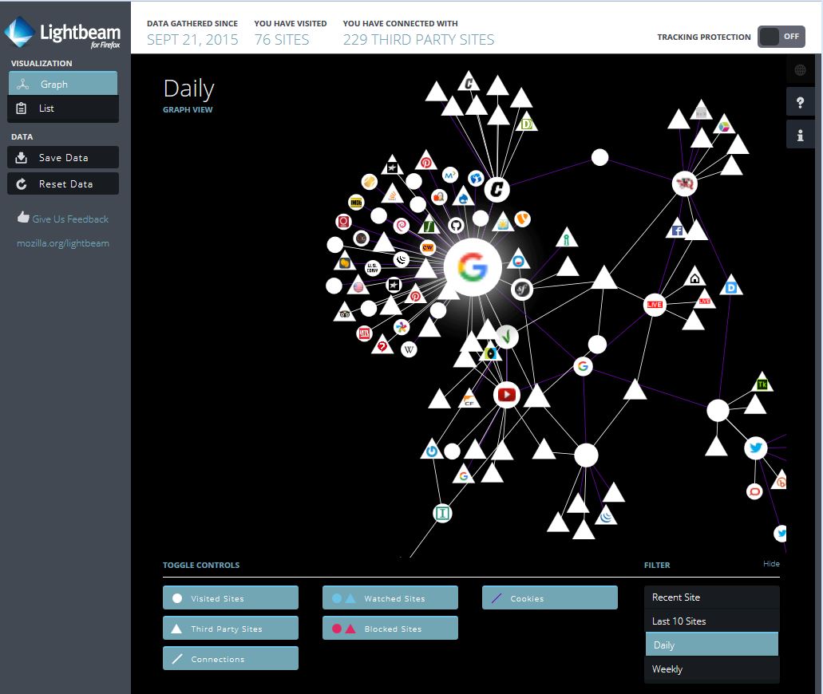This screenshot has width=823, height=694.
Task: Select the green V circle node
Action: click(x=507, y=337)
